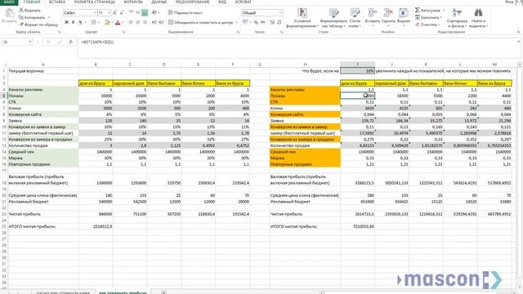Switch to the ВИД ribbon tab
Image resolution: width=523 pixels, height=294 pixels.
click(x=222, y=2)
